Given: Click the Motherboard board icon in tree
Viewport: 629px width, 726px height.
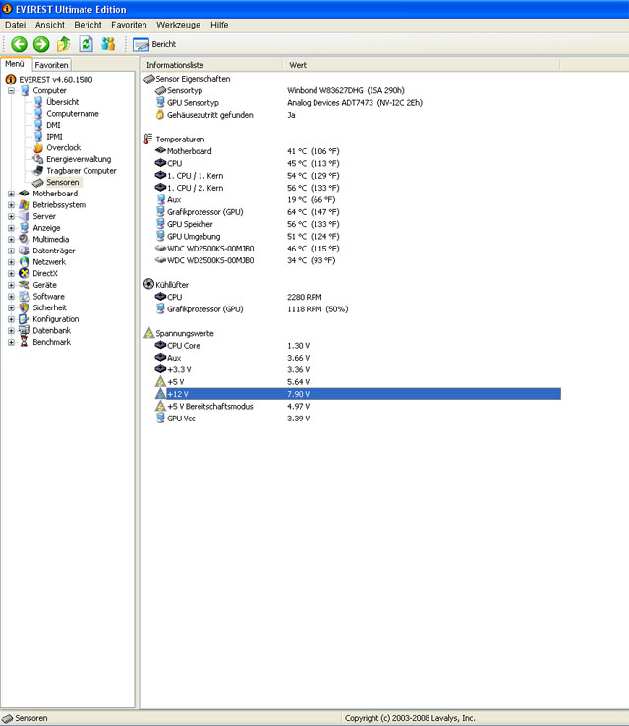Looking at the screenshot, I should pos(25,194).
